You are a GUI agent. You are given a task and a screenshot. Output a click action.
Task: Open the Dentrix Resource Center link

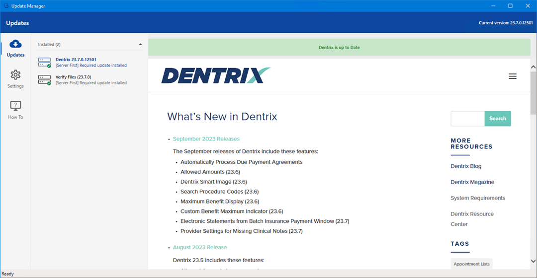472,219
